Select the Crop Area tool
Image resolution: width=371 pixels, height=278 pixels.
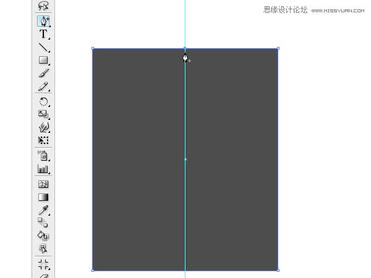[x=43, y=264]
